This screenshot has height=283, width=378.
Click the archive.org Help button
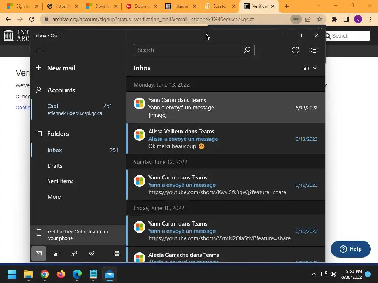coord(350,249)
